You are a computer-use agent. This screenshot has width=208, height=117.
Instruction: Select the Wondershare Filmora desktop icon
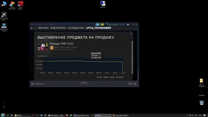pos(4,27)
